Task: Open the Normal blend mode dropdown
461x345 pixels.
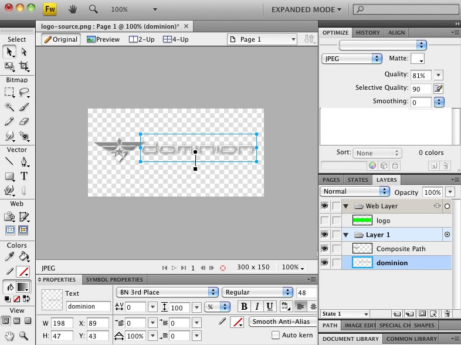Action: click(x=355, y=191)
